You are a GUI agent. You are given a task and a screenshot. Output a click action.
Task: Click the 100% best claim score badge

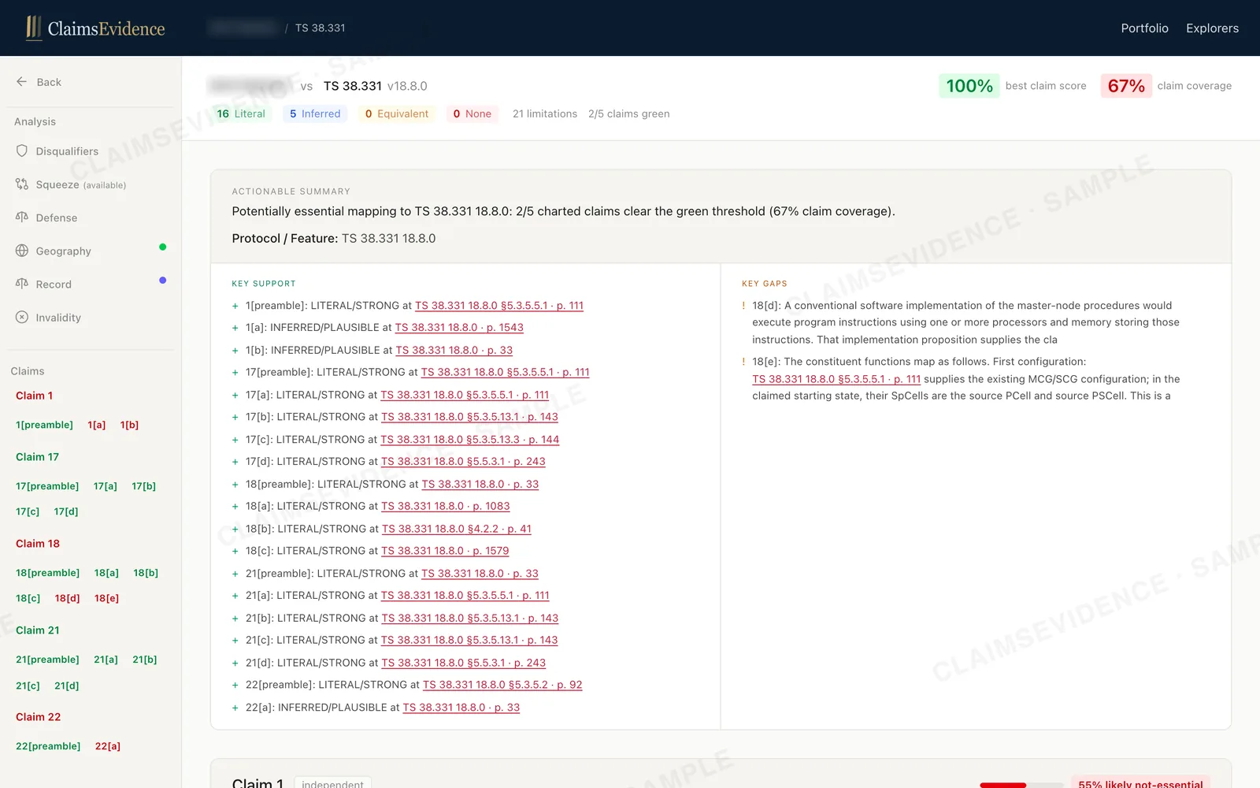click(x=969, y=86)
